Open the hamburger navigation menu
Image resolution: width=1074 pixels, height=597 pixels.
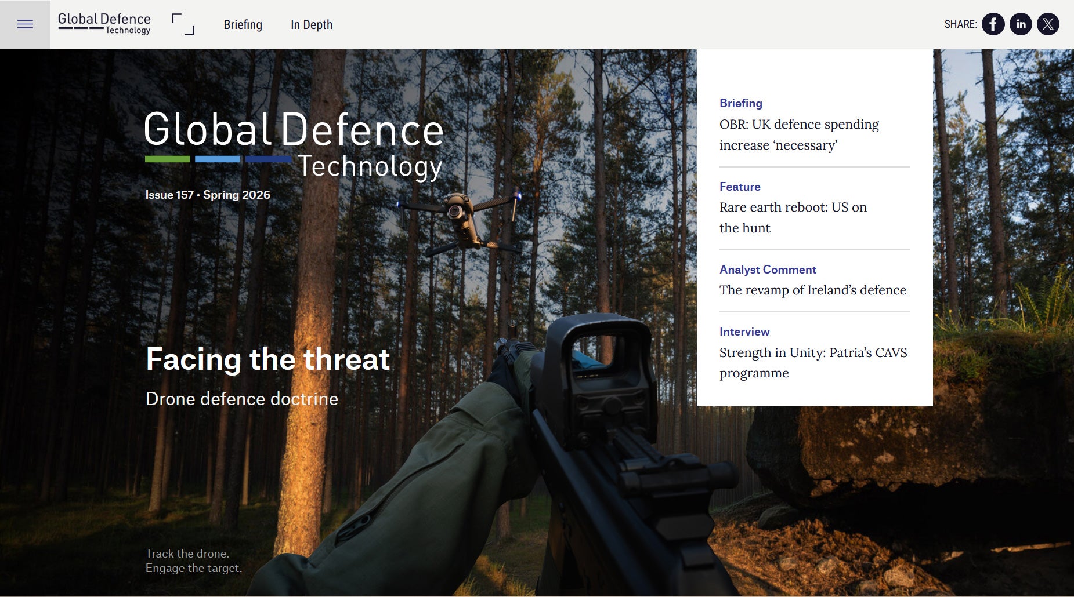[25, 24]
